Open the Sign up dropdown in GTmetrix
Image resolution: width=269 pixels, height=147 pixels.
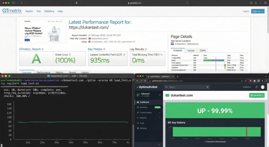pos(257,11)
